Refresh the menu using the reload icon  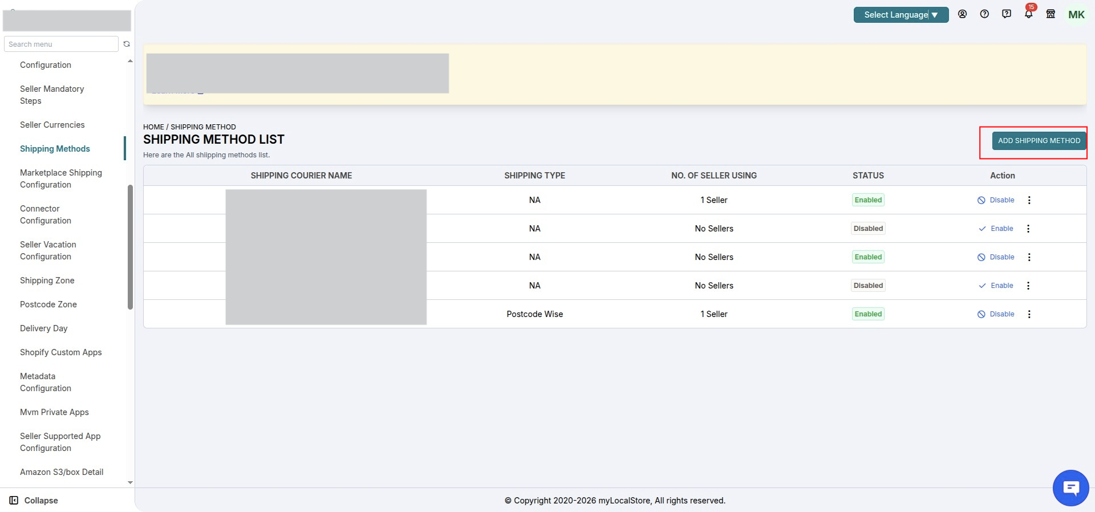[127, 44]
